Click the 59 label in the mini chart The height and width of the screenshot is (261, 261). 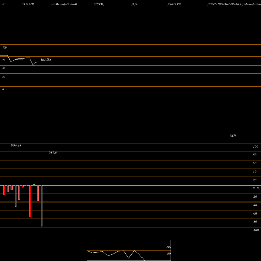(169, 254)
